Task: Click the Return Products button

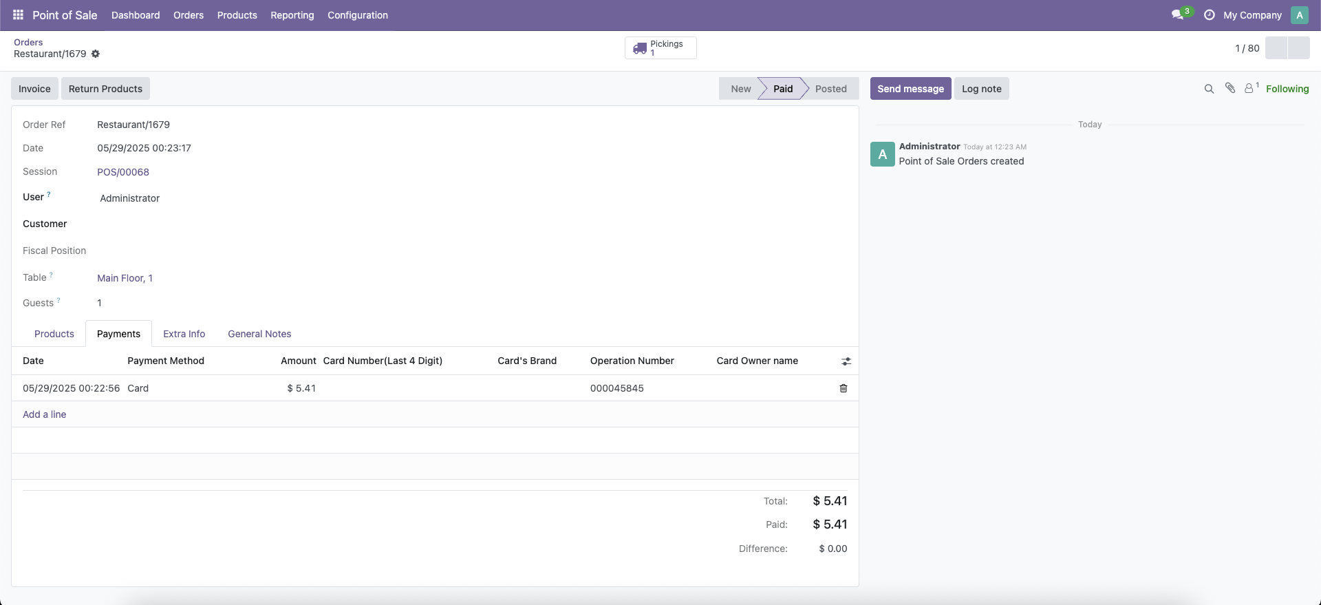Action: (x=105, y=89)
